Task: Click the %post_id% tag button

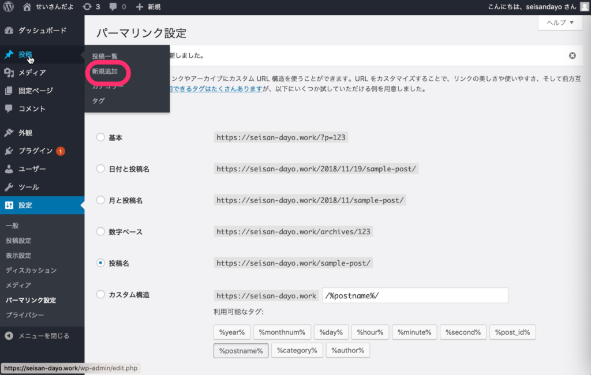Action: pos(513,332)
